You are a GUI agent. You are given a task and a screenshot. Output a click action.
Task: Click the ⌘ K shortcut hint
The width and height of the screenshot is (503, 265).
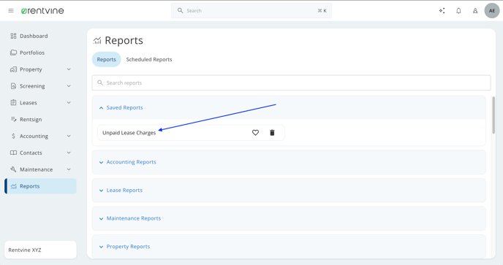point(322,10)
